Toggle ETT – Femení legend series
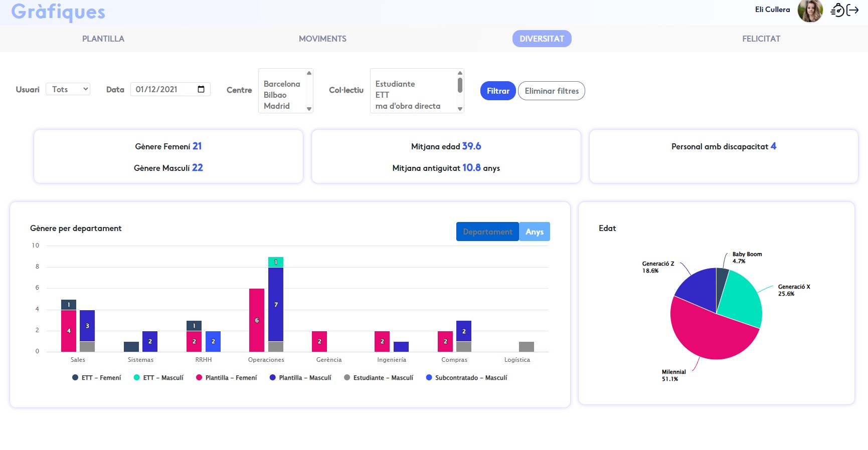Screen dimensions: 868x450 coord(97,378)
